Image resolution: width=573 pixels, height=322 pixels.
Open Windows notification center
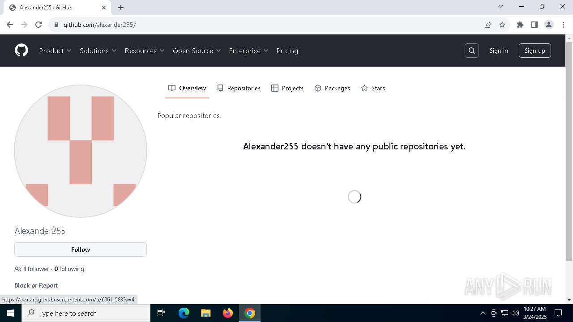pos(558,313)
